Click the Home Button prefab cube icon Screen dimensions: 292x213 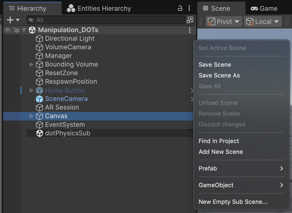click(39, 91)
